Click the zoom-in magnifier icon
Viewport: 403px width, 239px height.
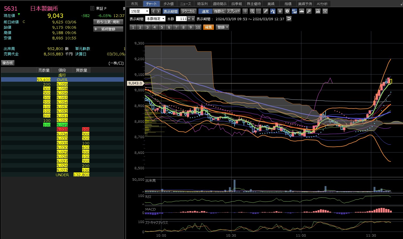click(x=252, y=11)
